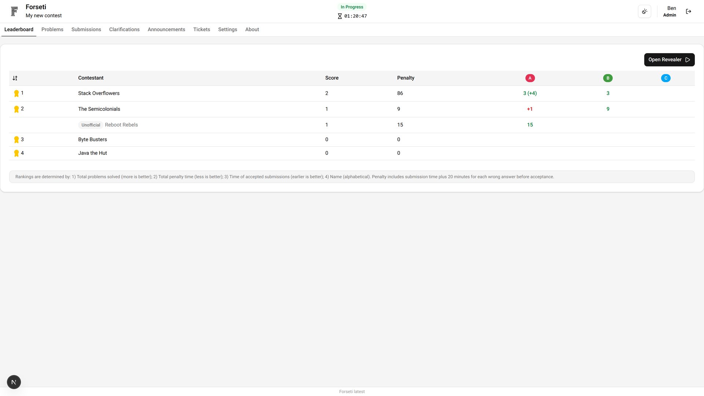This screenshot has width=704, height=396.
Task: Click the Forseti "F" logo
Action: [14, 11]
